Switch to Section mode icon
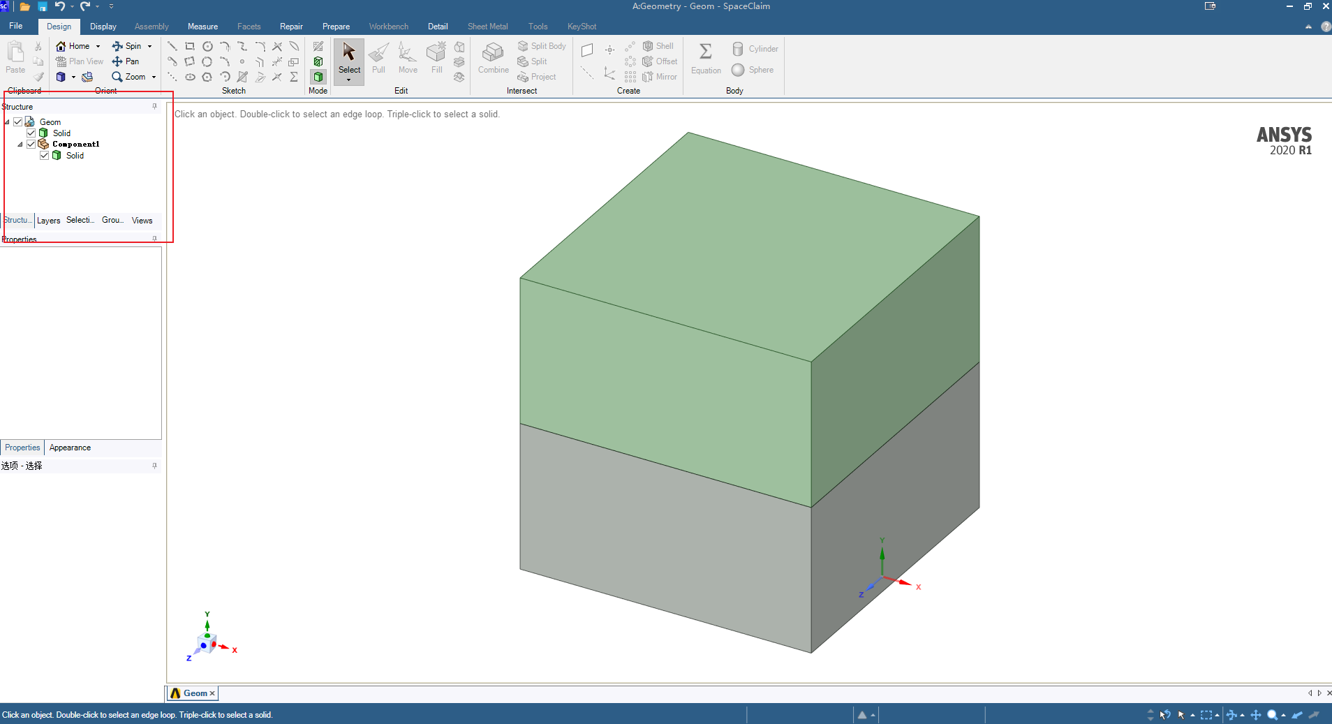Image resolution: width=1332 pixels, height=724 pixels. click(x=318, y=61)
